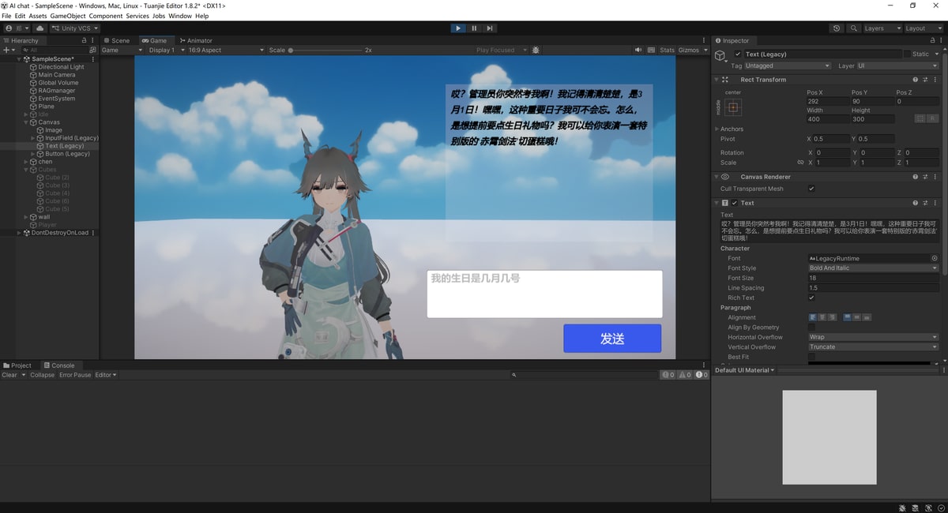Screen dimensions: 948x513
Task: Open the Rect Transform presets icon
Action: coord(926,80)
